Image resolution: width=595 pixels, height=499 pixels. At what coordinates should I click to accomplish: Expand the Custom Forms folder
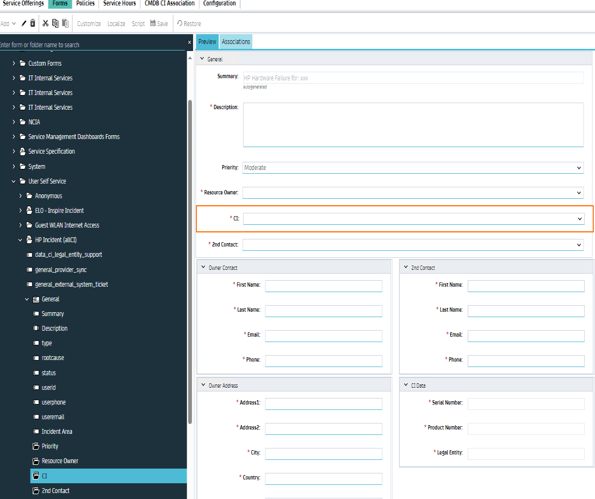coord(14,64)
